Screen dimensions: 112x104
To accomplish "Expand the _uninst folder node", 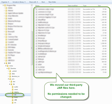I will click(x=8, y=71).
